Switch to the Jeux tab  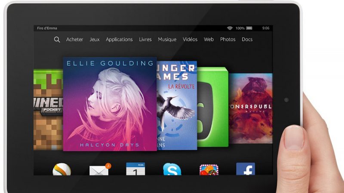pyautogui.click(x=95, y=39)
